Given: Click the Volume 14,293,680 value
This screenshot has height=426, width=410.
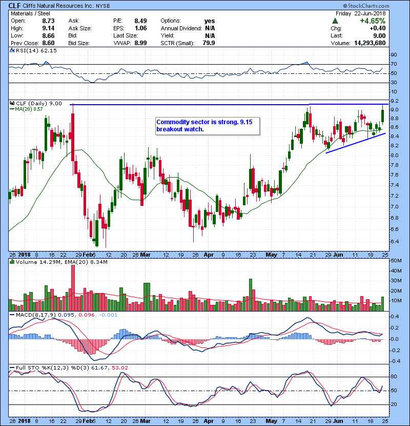Looking at the screenshot, I should coord(370,43).
